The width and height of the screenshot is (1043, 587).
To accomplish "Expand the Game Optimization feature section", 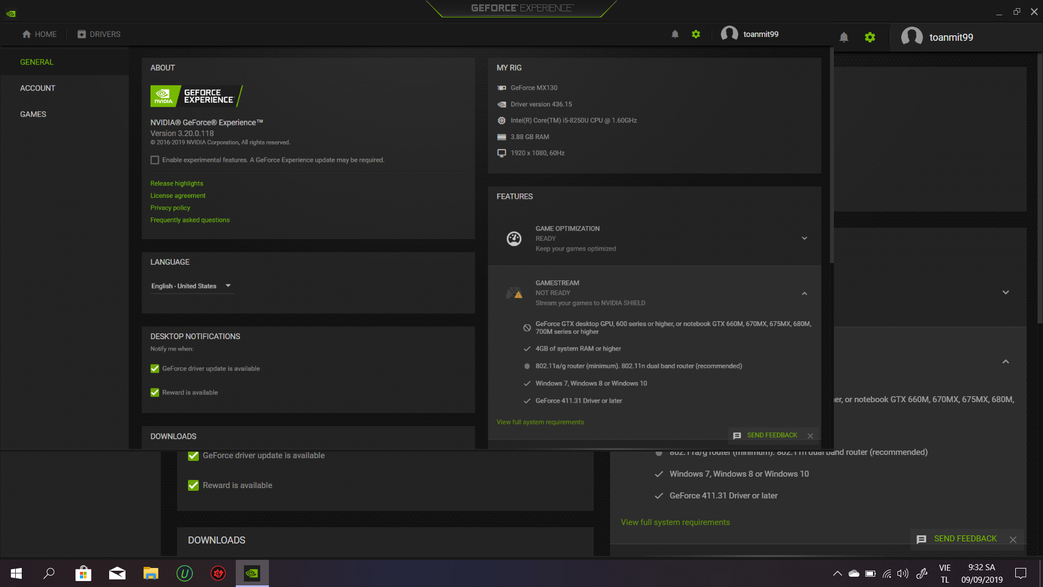I will (805, 239).
